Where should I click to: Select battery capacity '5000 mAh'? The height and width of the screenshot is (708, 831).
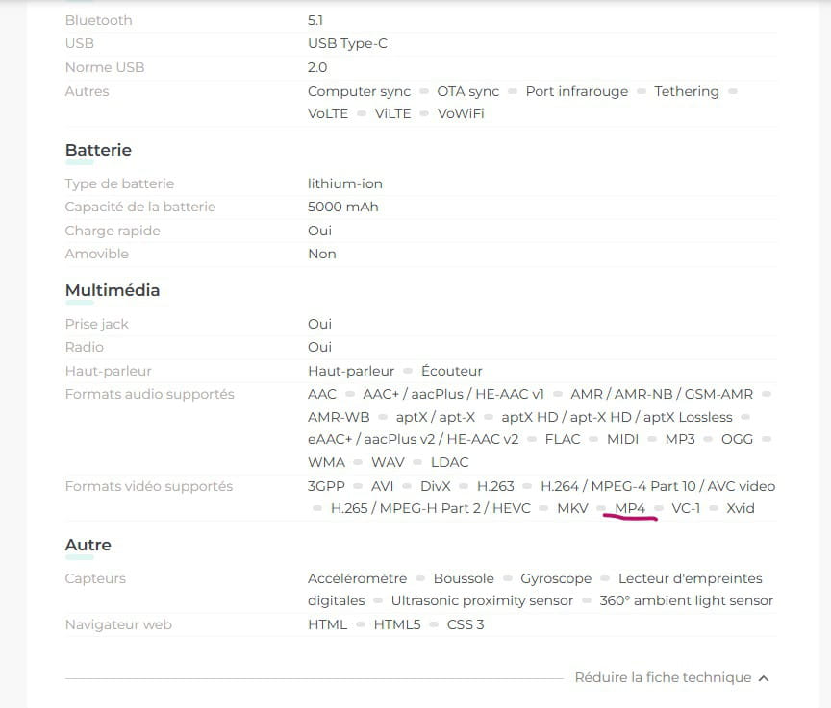343,207
